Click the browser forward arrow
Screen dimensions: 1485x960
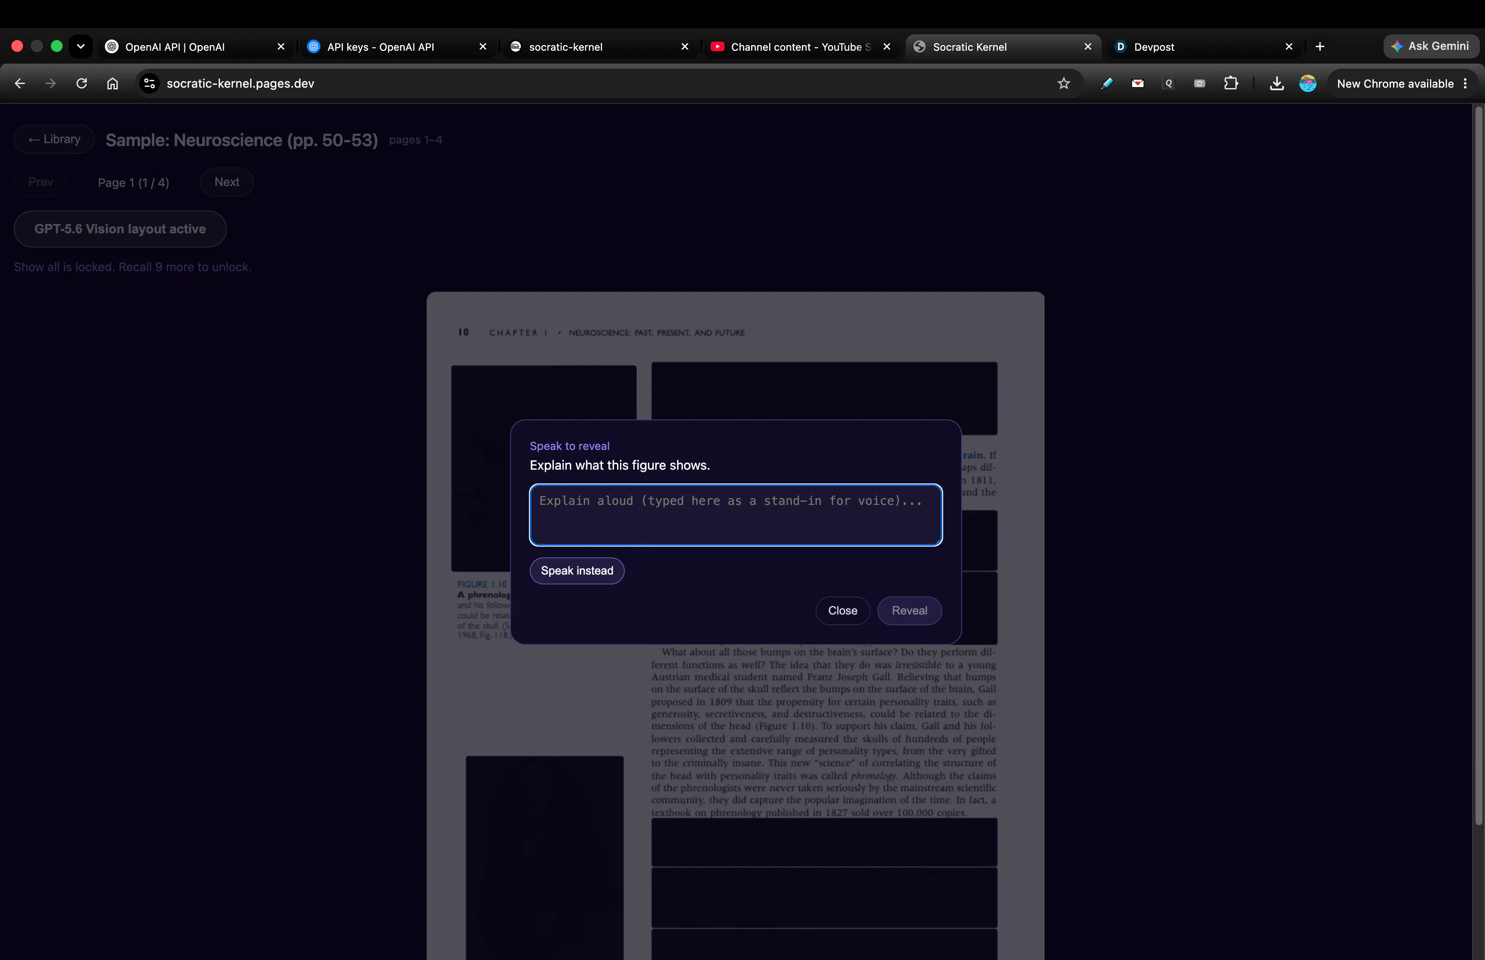pyautogui.click(x=50, y=83)
